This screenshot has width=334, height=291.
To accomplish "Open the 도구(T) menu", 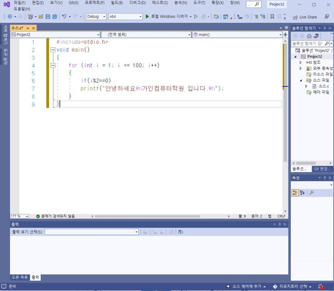I will [x=199, y=3].
